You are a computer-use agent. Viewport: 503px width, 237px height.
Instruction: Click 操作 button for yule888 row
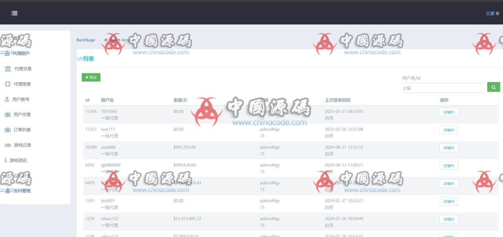(x=449, y=148)
